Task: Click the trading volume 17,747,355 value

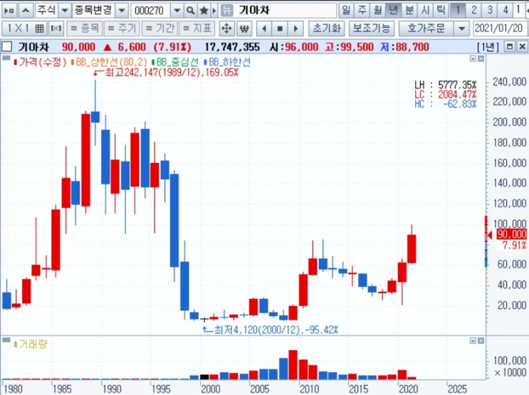Action: [x=232, y=47]
